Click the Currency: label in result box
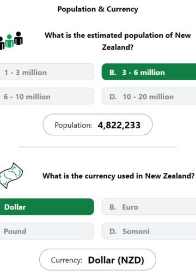Screen dimensions: 196x275 point(66,260)
